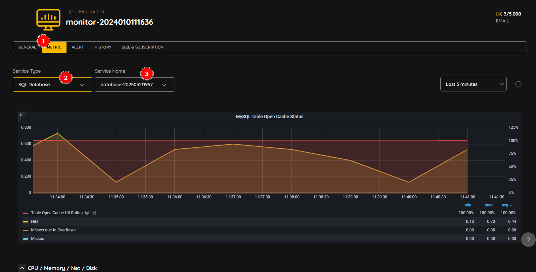
Task: Toggle Misses due to Overflows series
Action: pyautogui.click(x=53, y=230)
